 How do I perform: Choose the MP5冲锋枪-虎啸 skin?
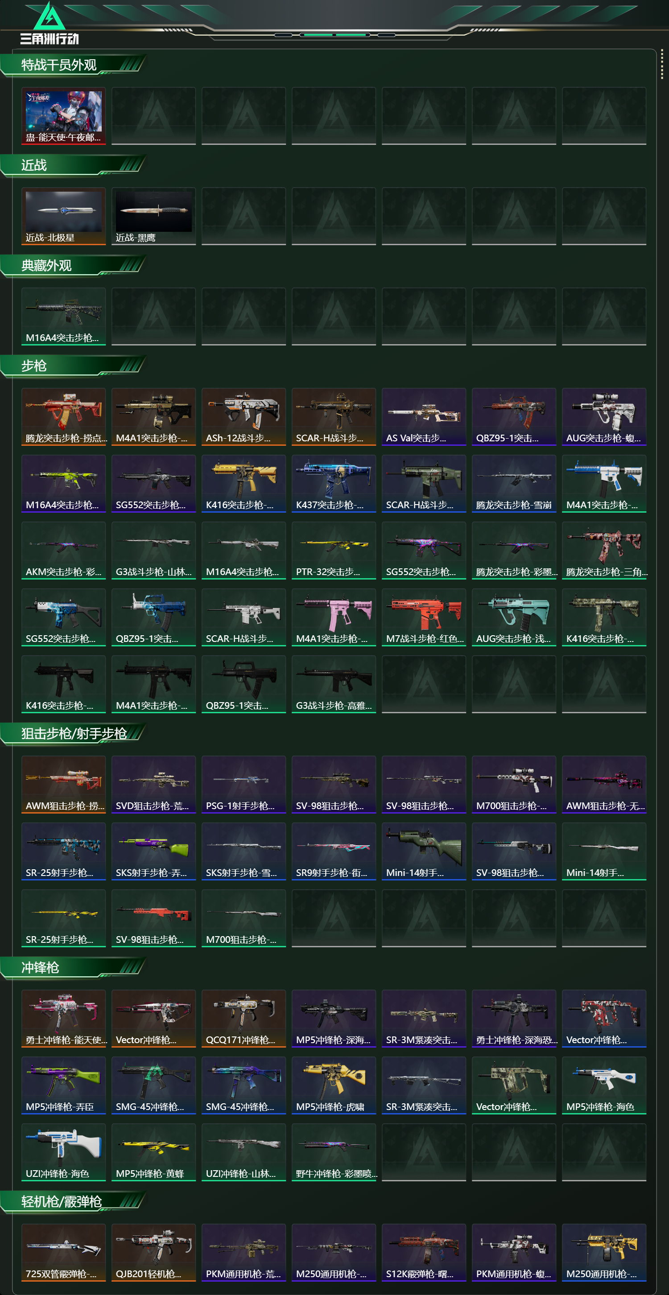coord(334,1085)
